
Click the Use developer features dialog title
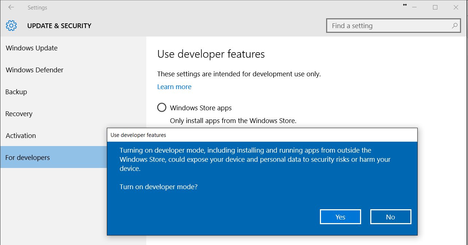point(138,135)
